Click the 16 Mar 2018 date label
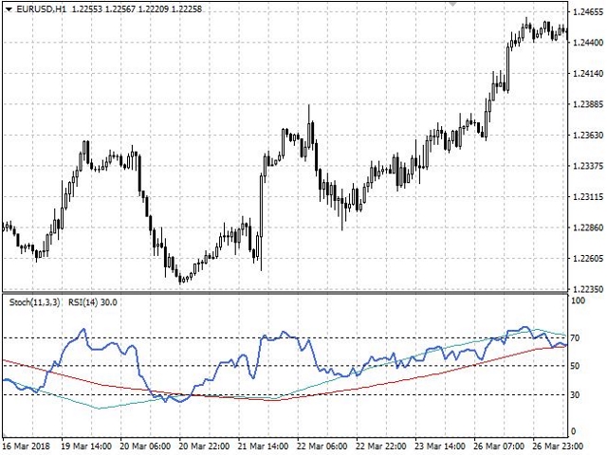The width and height of the screenshot is (607, 455). point(27,445)
